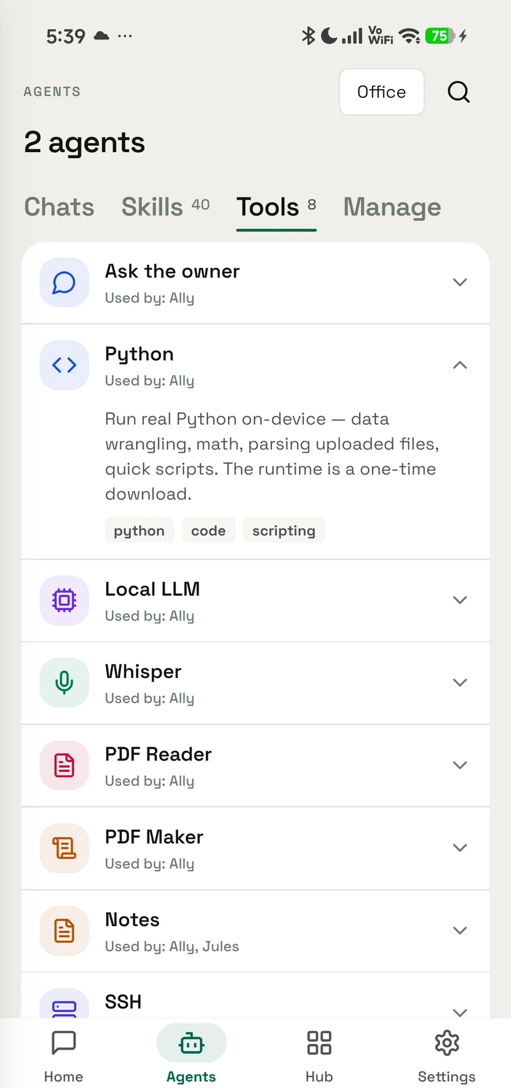Tap the PDF Reader title text

[x=158, y=754]
